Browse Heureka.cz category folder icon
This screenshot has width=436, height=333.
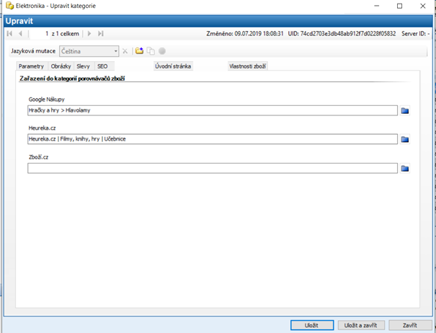tap(404, 139)
